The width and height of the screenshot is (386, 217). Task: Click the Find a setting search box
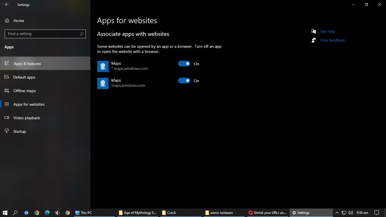coord(42,34)
